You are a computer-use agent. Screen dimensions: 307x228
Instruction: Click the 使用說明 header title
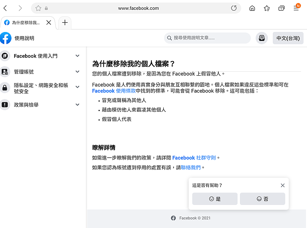click(24, 38)
